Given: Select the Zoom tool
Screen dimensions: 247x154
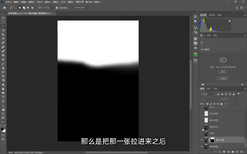Looking at the screenshot, I should click(x=3, y=114).
